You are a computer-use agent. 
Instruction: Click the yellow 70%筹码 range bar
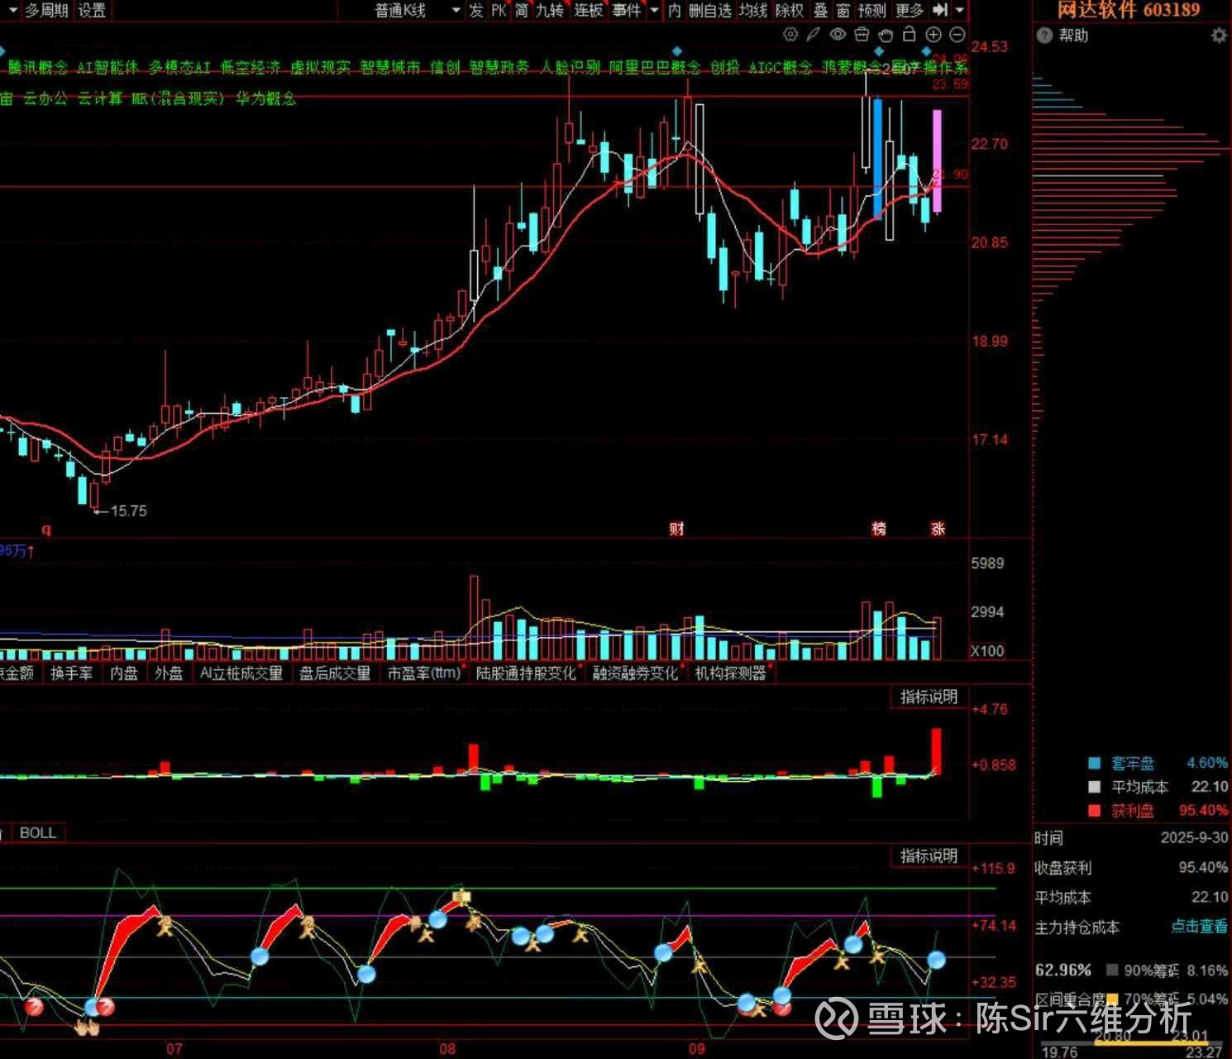coord(1152,1042)
